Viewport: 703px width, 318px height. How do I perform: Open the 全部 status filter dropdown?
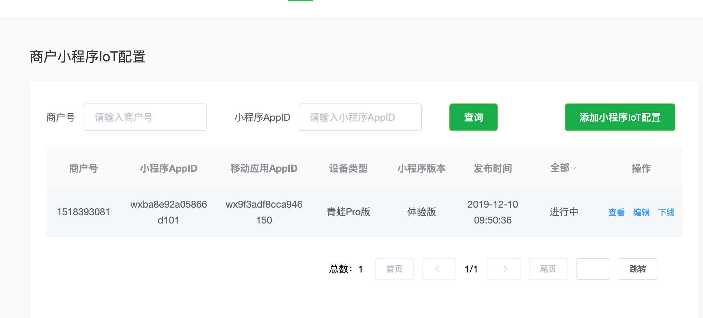563,168
